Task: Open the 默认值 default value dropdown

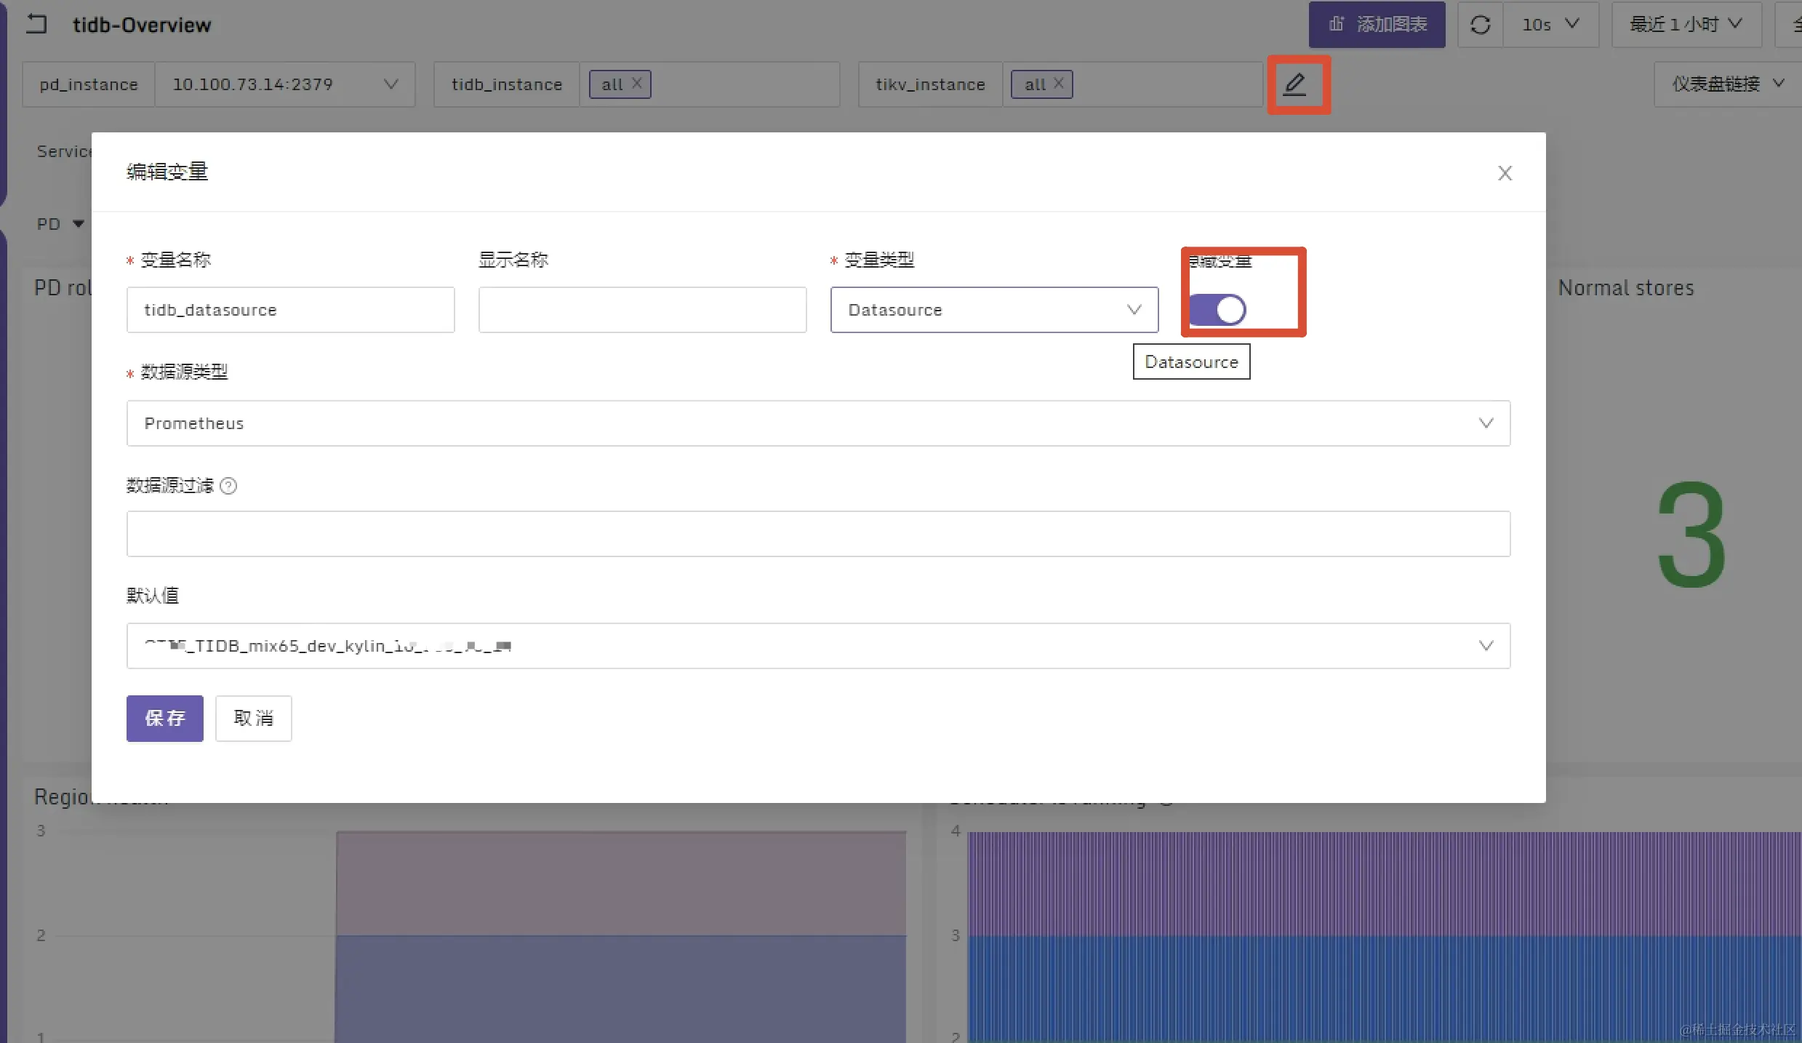Action: (x=818, y=646)
